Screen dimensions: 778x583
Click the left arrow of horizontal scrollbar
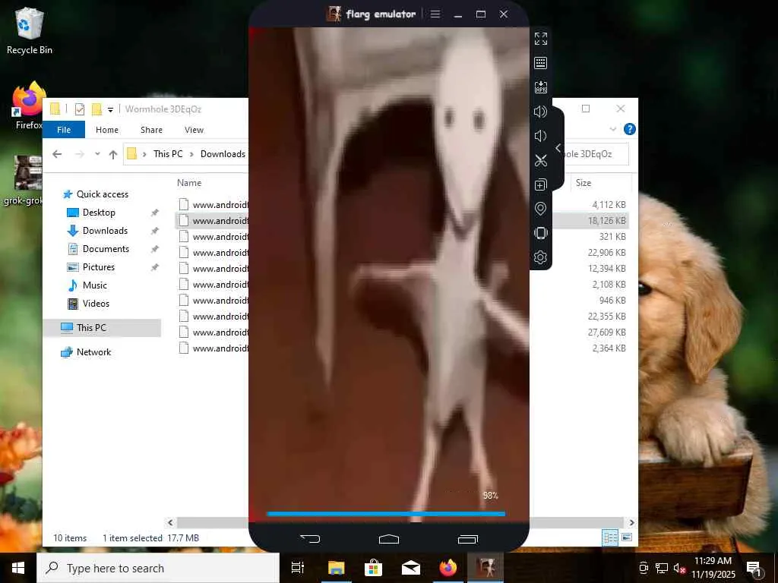[171, 522]
